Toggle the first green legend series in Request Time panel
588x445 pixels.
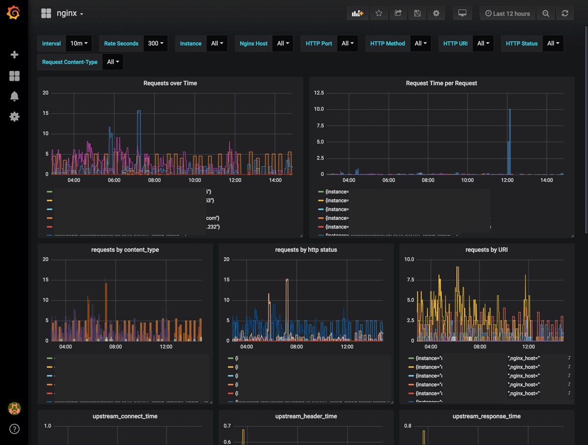pyautogui.click(x=336, y=192)
